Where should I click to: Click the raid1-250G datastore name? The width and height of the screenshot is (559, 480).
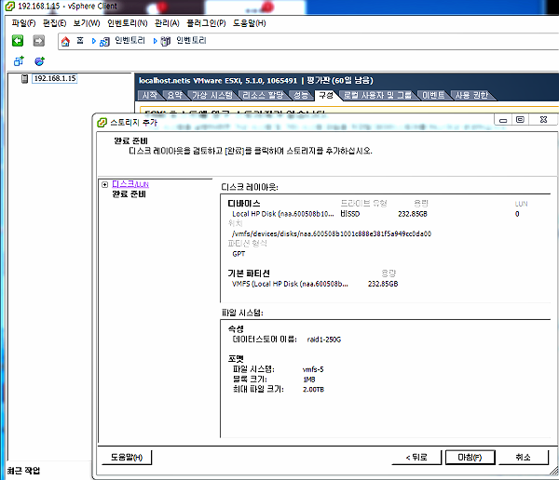pos(323,340)
